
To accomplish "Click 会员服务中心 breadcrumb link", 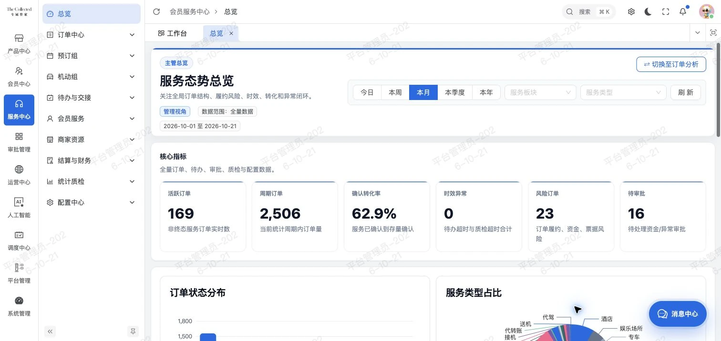I will (x=190, y=11).
